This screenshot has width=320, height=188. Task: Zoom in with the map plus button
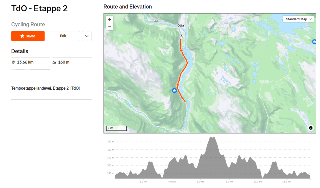tap(109, 19)
